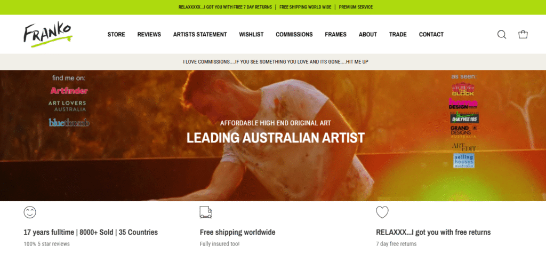Screen dimensions: 546x261
Task: Open Artists Statement in navigation
Action: (x=200, y=35)
